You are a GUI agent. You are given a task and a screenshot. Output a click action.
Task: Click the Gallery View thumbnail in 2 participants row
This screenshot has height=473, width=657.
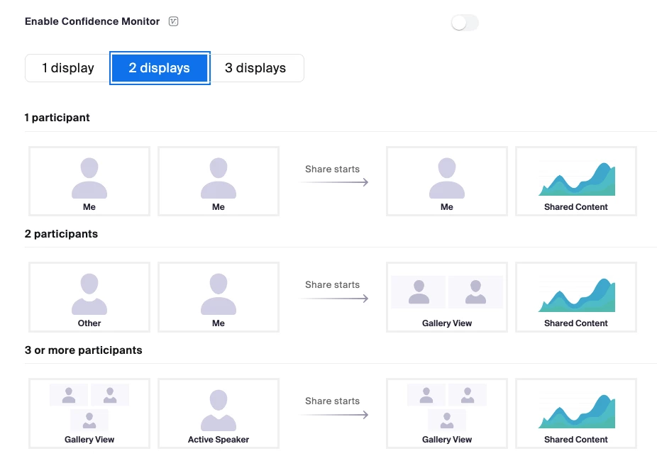pos(447,297)
